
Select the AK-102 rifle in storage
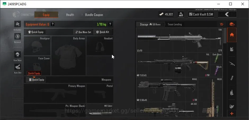tap(167, 109)
